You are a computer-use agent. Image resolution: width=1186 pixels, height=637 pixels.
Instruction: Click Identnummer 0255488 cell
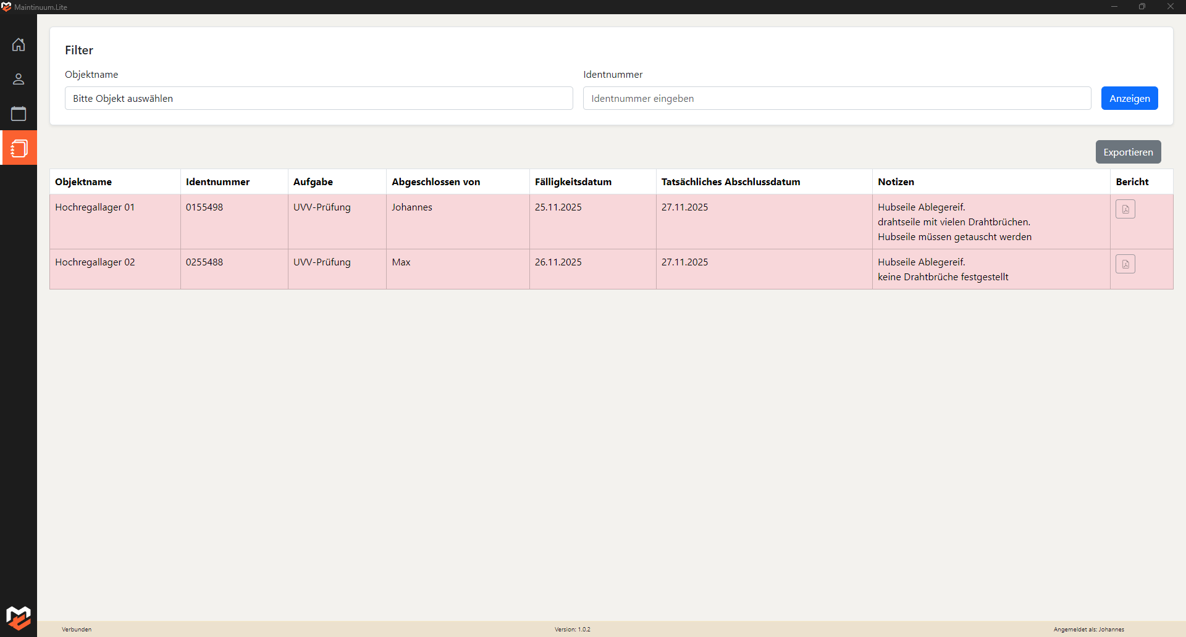[x=204, y=262]
